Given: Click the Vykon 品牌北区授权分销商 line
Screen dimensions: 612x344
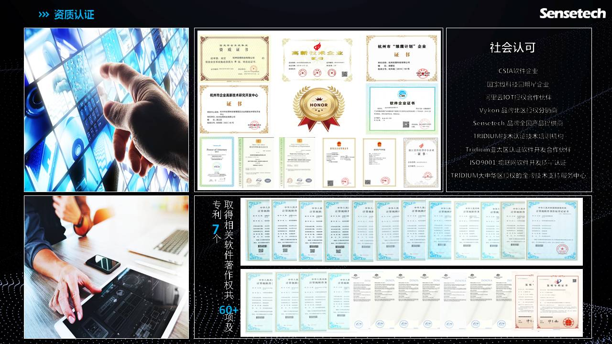Looking at the screenshot, I should 518,110.
